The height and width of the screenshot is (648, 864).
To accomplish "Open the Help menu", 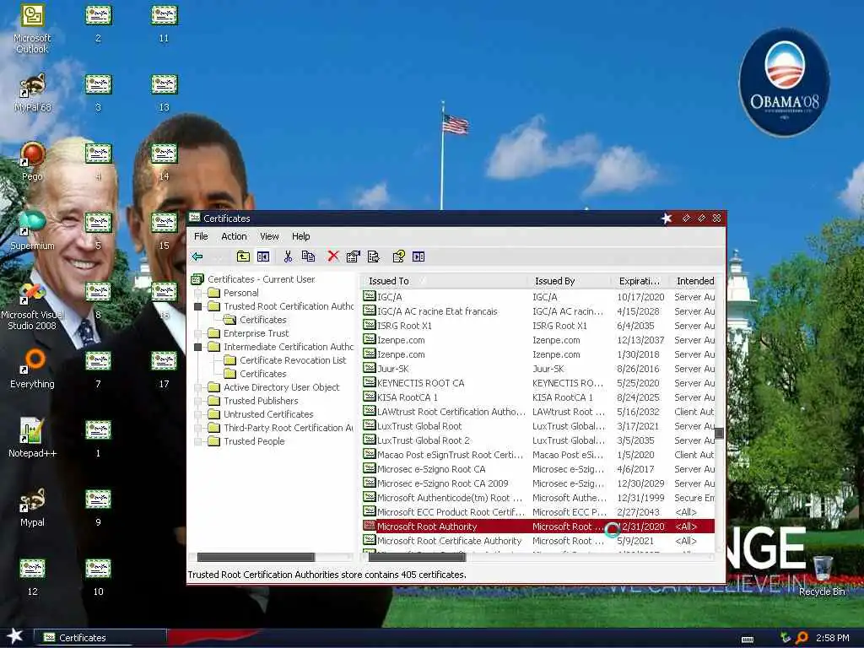I will tap(301, 236).
